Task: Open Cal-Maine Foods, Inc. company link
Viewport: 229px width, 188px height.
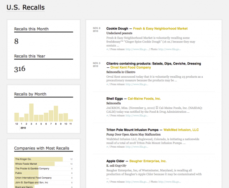Action: (144, 99)
